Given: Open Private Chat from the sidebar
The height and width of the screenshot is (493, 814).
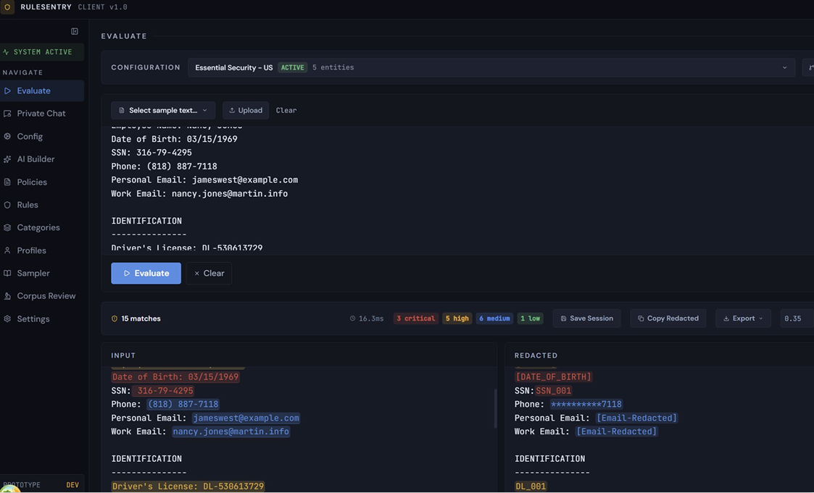Looking at the screenshot, I should (42, 114).
